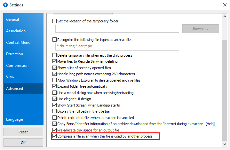Confirm settings with OK button

23,142
